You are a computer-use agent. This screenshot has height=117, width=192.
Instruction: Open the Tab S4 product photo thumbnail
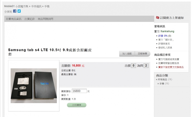(34, 86)
